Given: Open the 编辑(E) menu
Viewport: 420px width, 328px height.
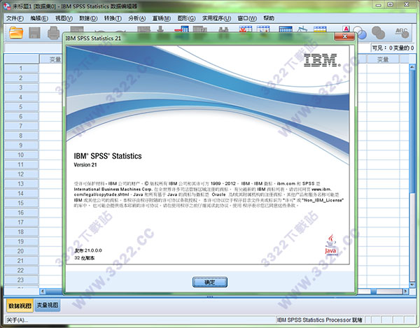Looking at the screenshot, I should (39, 18).
